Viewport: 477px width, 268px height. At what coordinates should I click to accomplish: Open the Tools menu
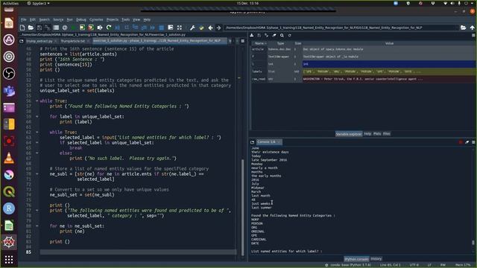pos(126,19)
